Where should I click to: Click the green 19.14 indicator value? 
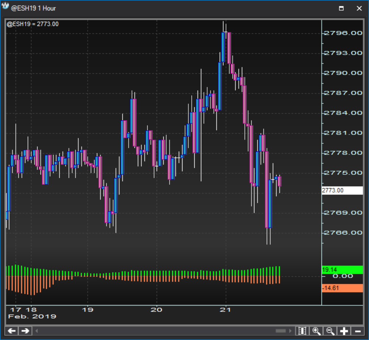click(342, 270)
